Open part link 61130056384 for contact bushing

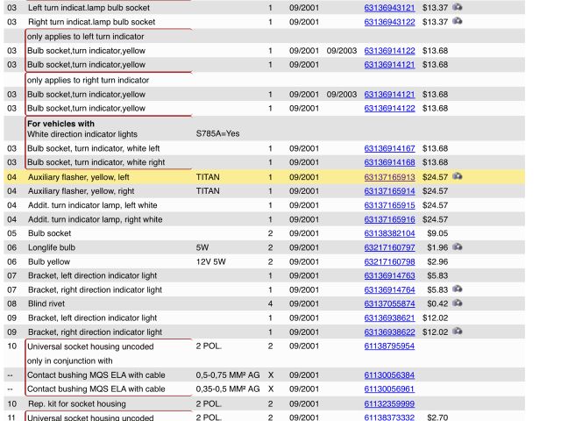point(389,375)
